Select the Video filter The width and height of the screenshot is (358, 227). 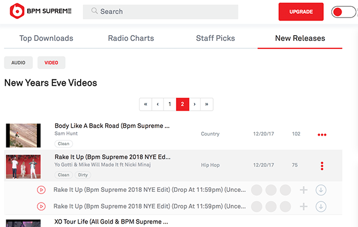[51, 63]
